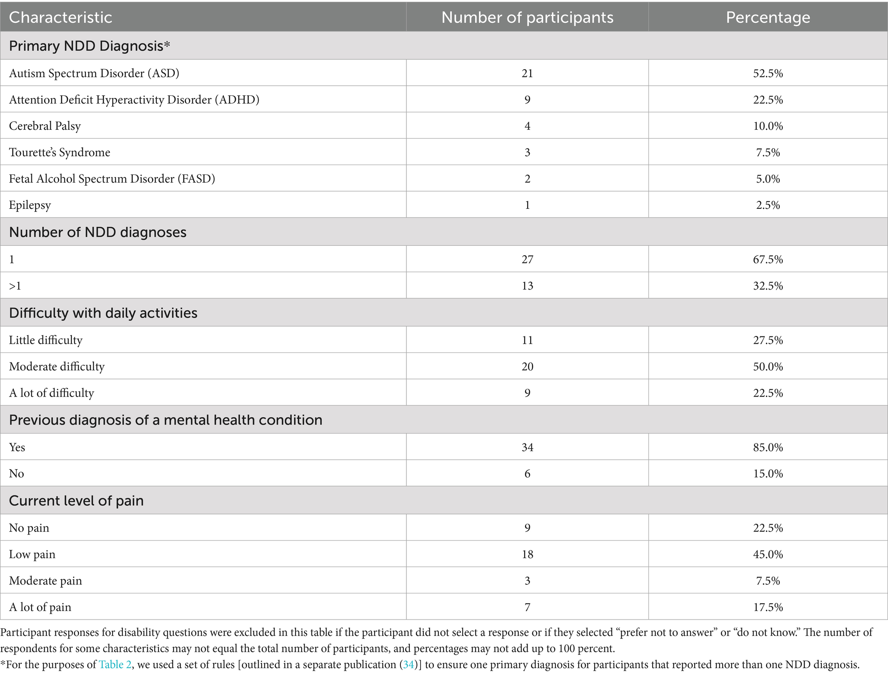Click the Table 2 link in footnote
Viewport: 888px width, 675px height.
[x=115, y=665]
